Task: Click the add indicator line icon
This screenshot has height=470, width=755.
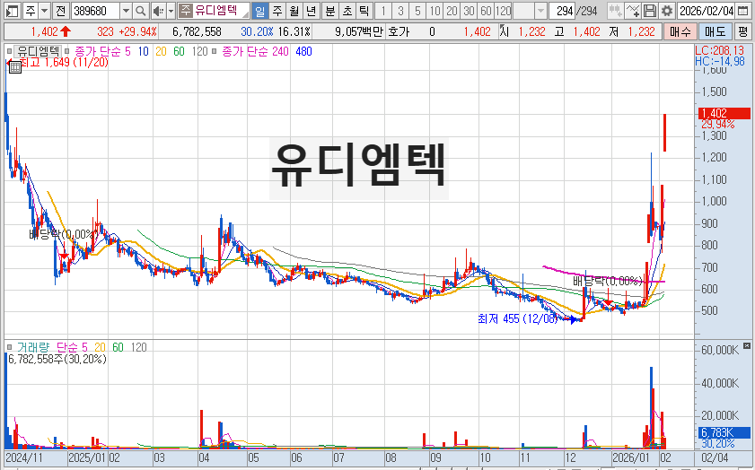Action: point(633,11)
